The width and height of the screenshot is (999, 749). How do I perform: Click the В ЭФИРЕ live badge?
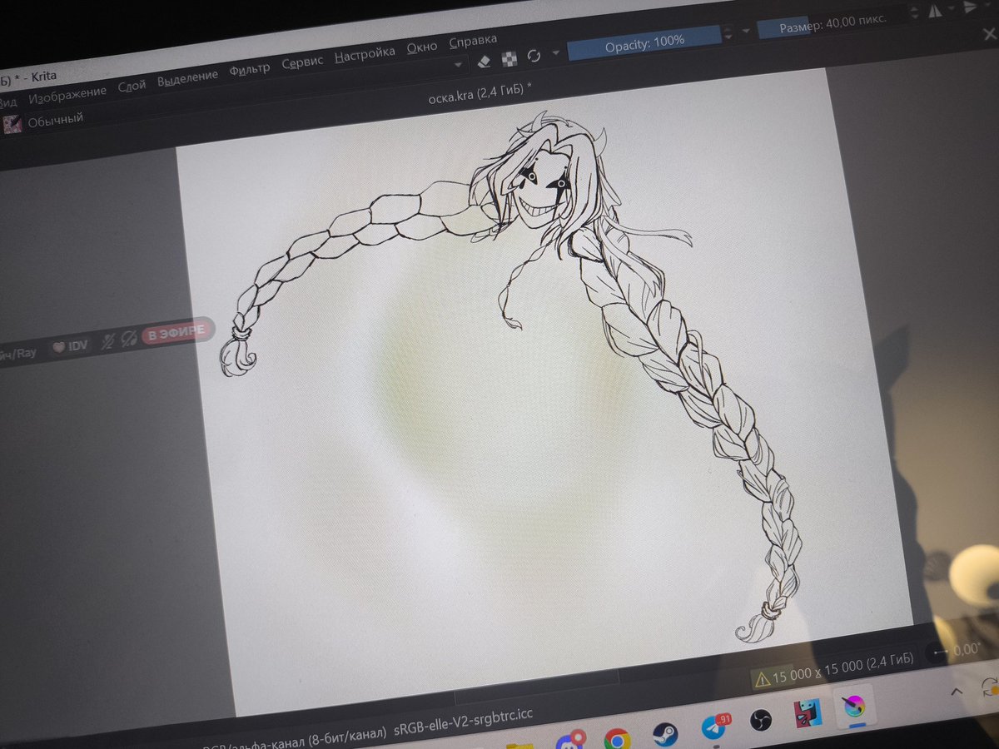click(175, 334)
